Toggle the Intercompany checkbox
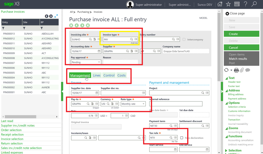 (x=184, y=39)
